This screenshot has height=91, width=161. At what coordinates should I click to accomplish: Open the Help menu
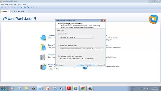(24, 5)
